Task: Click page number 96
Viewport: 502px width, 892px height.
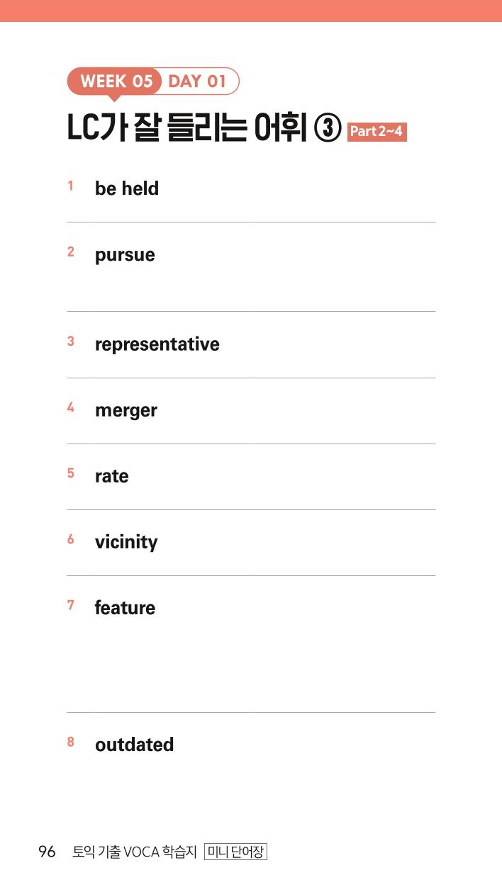Action: [47, 852]
